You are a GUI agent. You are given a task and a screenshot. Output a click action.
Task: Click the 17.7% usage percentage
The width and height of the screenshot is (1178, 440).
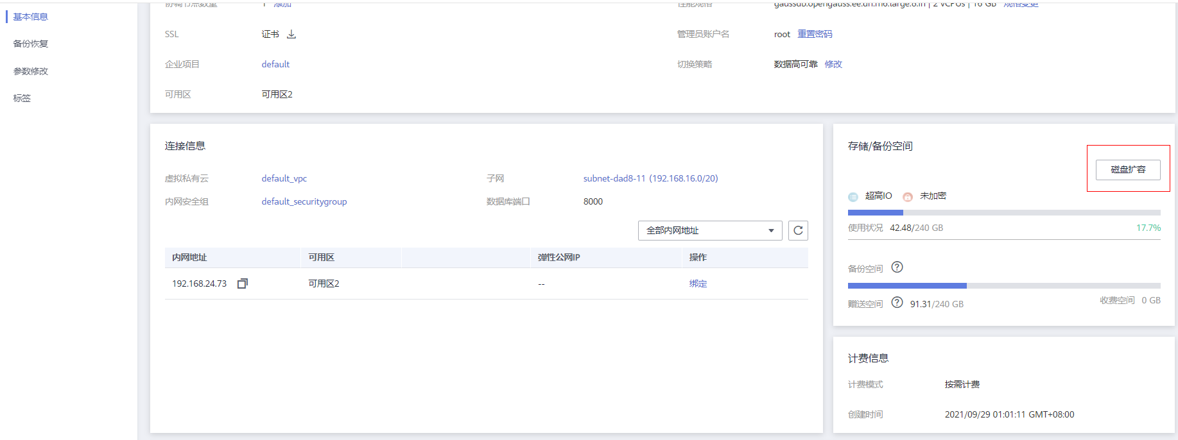coord(1148,228)
